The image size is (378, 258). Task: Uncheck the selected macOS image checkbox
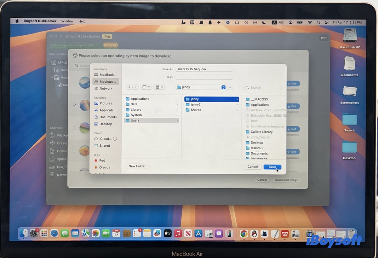tap(74, 106)
